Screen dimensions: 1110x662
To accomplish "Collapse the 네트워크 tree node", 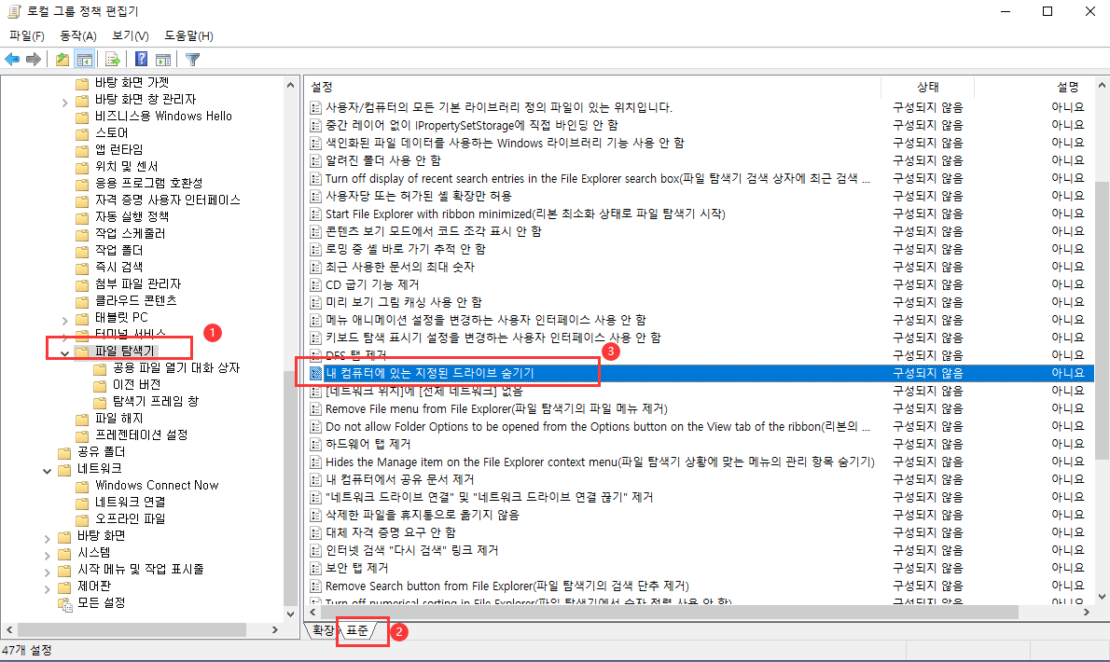I will tap(46, 471).
